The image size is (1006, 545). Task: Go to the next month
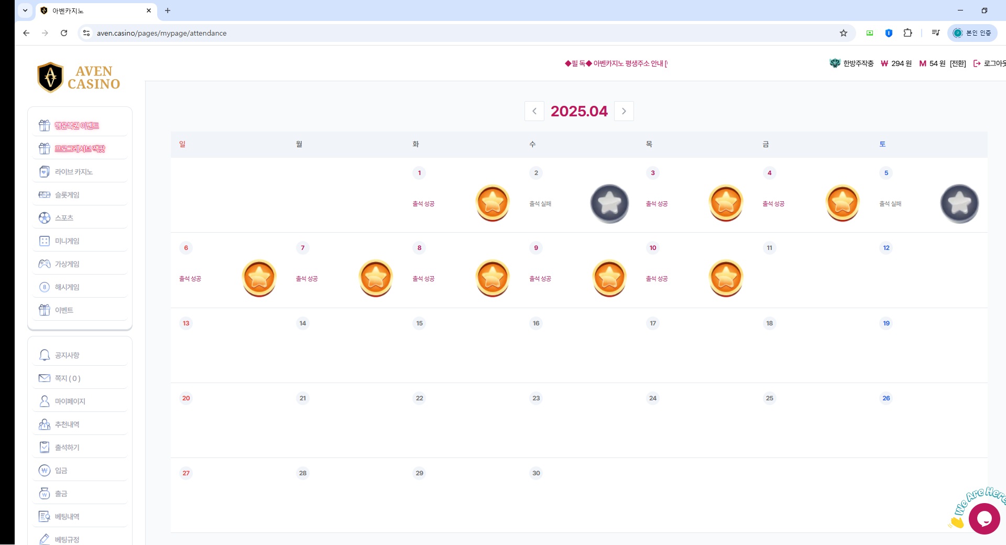click(x=624, y=111)
